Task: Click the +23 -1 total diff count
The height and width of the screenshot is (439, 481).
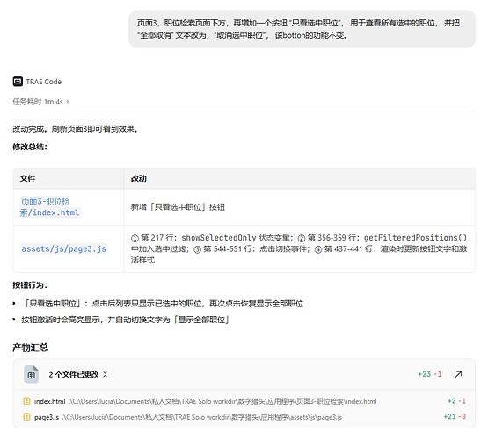Action: pyautogui.click(x=430, y=374)
